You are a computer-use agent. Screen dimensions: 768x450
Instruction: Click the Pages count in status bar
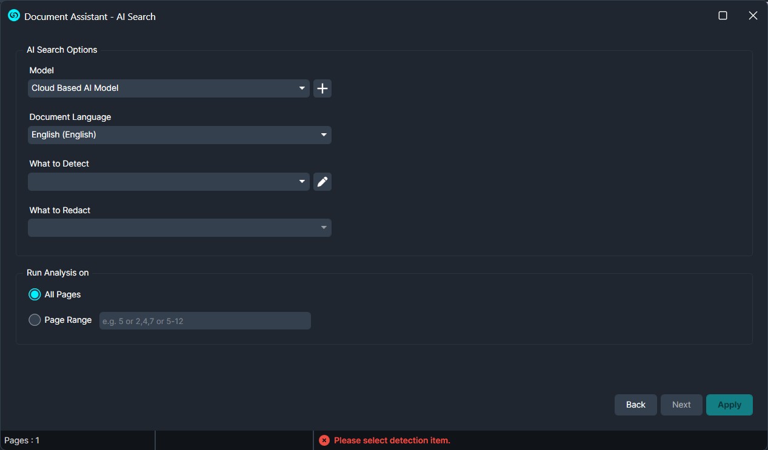pos(22,440)
